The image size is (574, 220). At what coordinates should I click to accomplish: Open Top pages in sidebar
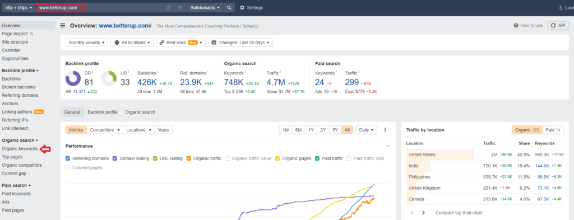[x=12, y=157]
